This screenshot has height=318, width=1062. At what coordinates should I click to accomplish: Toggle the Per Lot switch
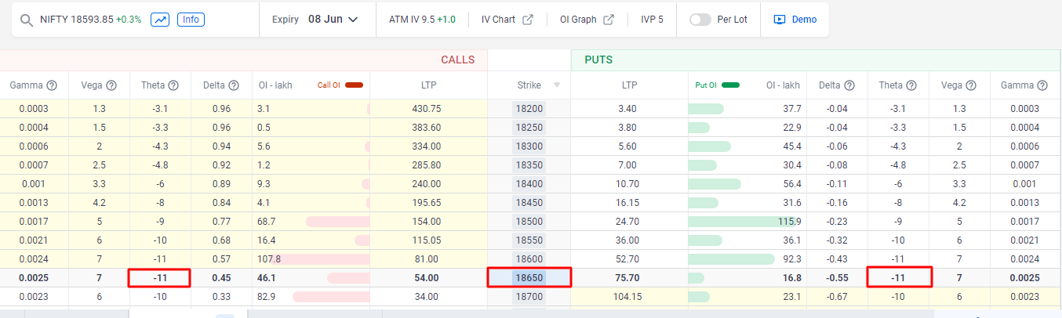pos(700,20)
